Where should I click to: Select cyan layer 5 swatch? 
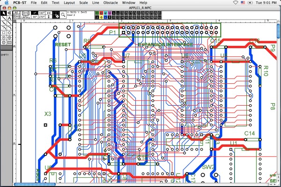(105, 13)
